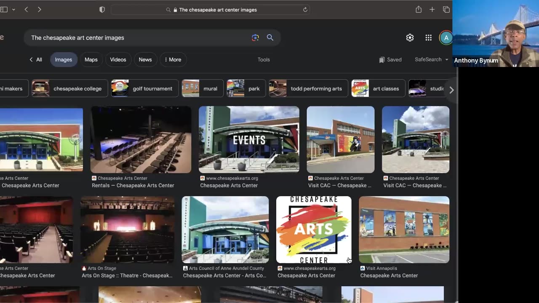Click the Safari reload page icon
The height and width of the screenshot is (303, 539).
tap(305, 10)
